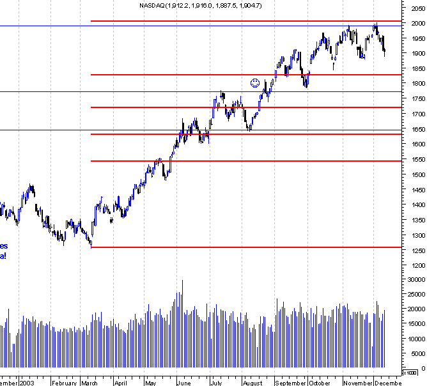Click the 2050 price axis label
427x386 pixels.
point(418,9)
